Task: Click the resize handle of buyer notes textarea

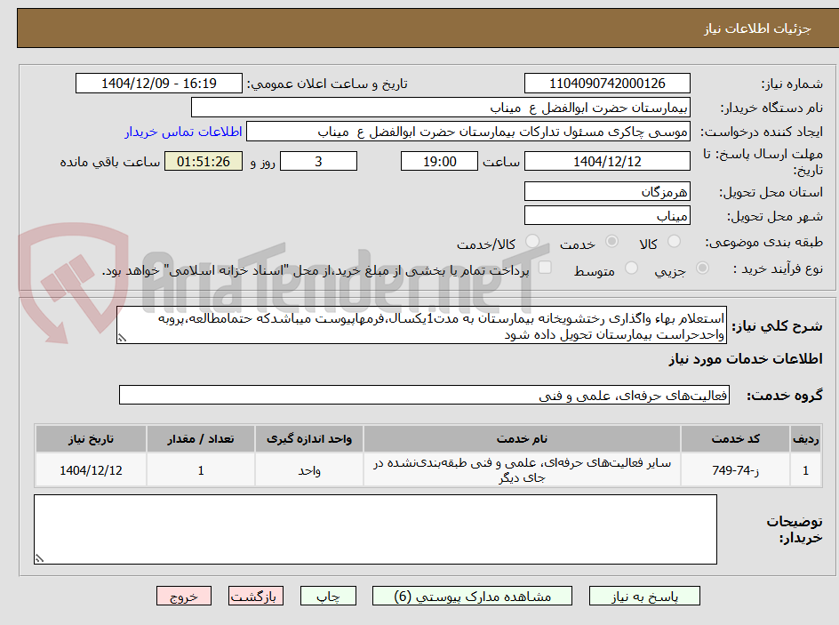Action: [39, 558]
